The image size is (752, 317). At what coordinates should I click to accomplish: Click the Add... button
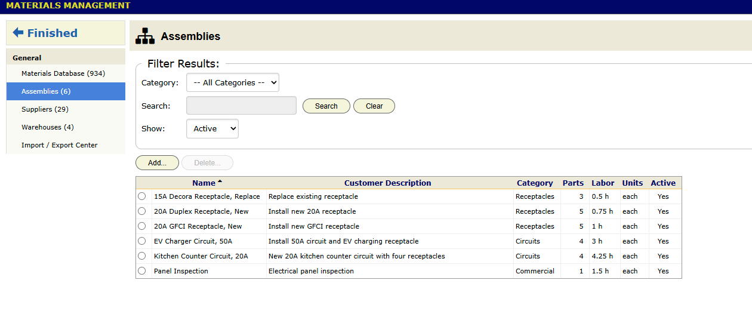[158, 163]
